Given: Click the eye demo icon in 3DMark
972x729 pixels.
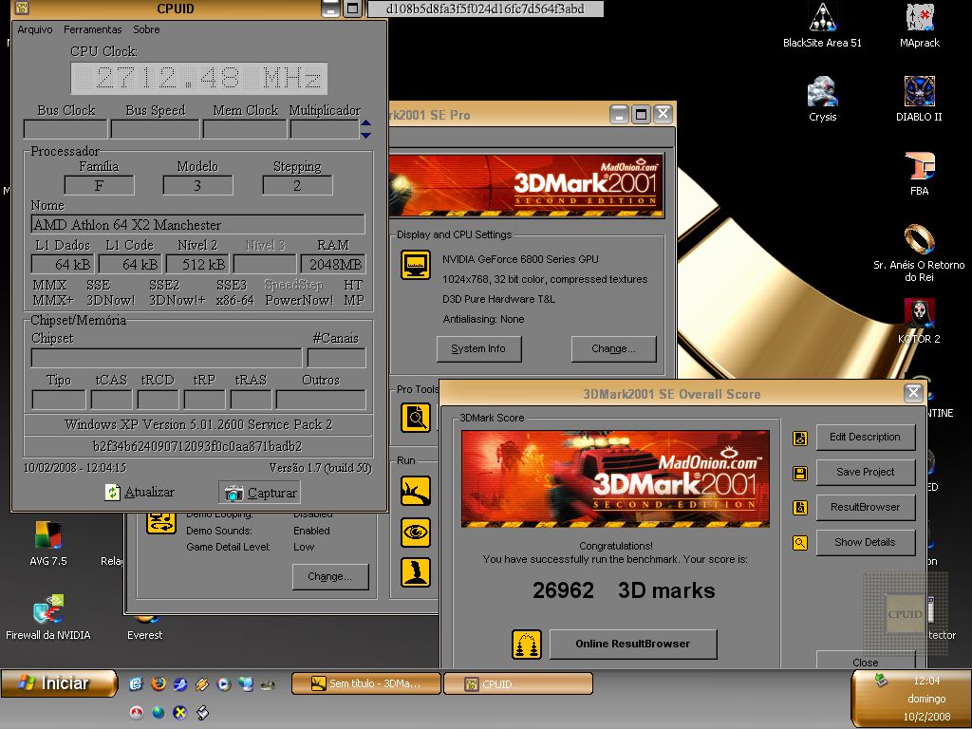Looking at the screenshot, I should (x=416, y=532).
